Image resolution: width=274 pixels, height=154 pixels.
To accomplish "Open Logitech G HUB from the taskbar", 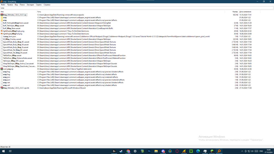I will tap(114, 151).
